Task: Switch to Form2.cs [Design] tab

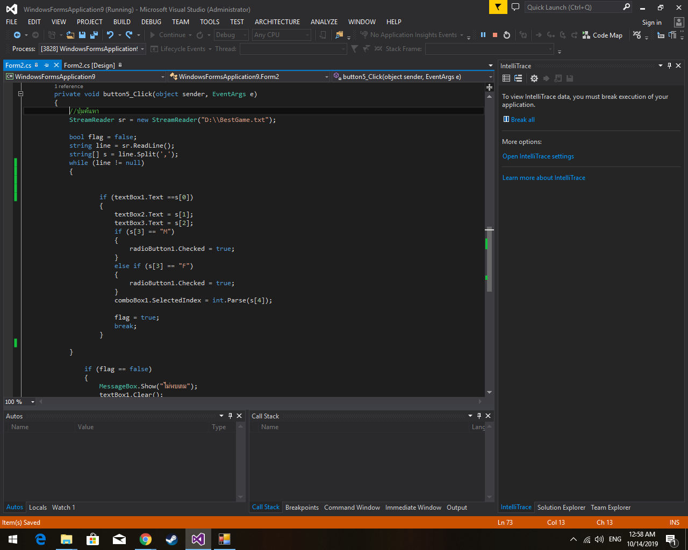Action: tap(89, 65)
